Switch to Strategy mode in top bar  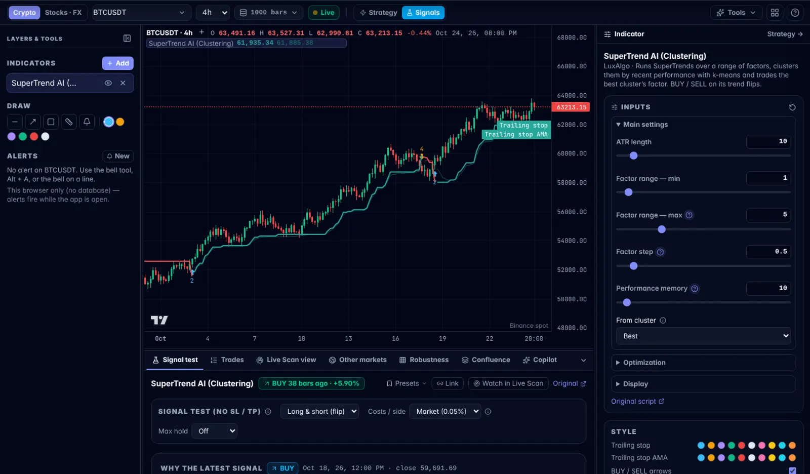click(378, 13)
